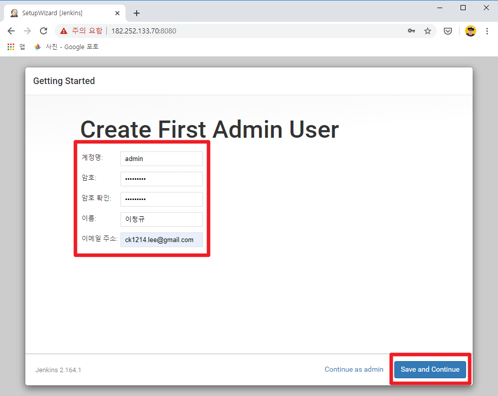Bookmark the page with the star icon
Viewport: 498px width, 396px height.
428,30
